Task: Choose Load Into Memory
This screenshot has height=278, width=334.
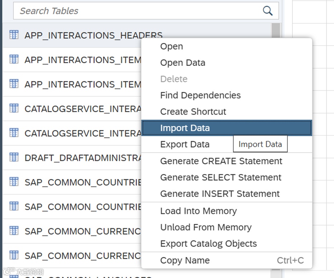Action: 198,211
